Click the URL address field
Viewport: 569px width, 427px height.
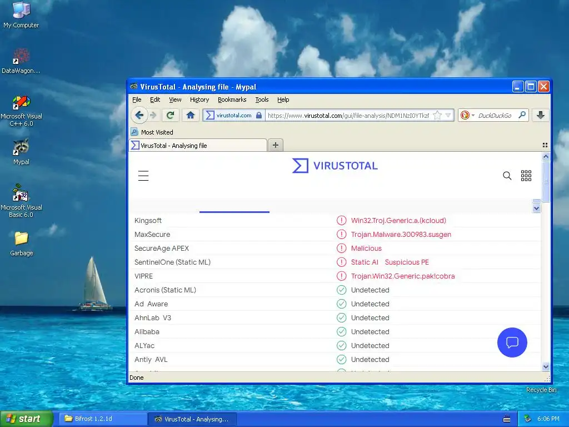[348, 116]
